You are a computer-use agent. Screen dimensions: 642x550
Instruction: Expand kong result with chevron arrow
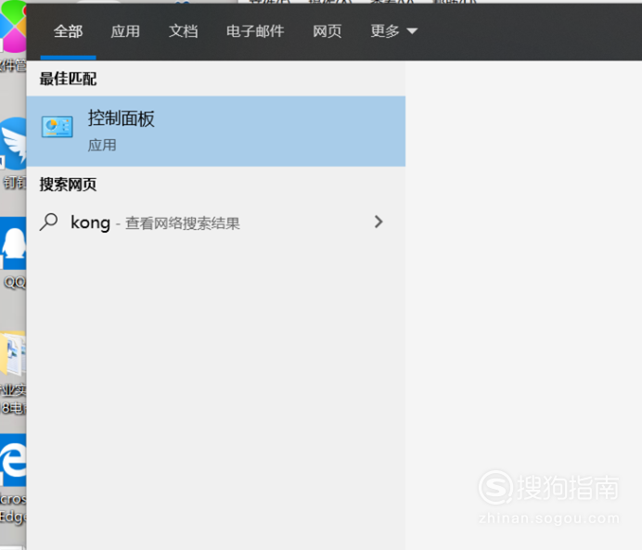[x=379, y=222]
